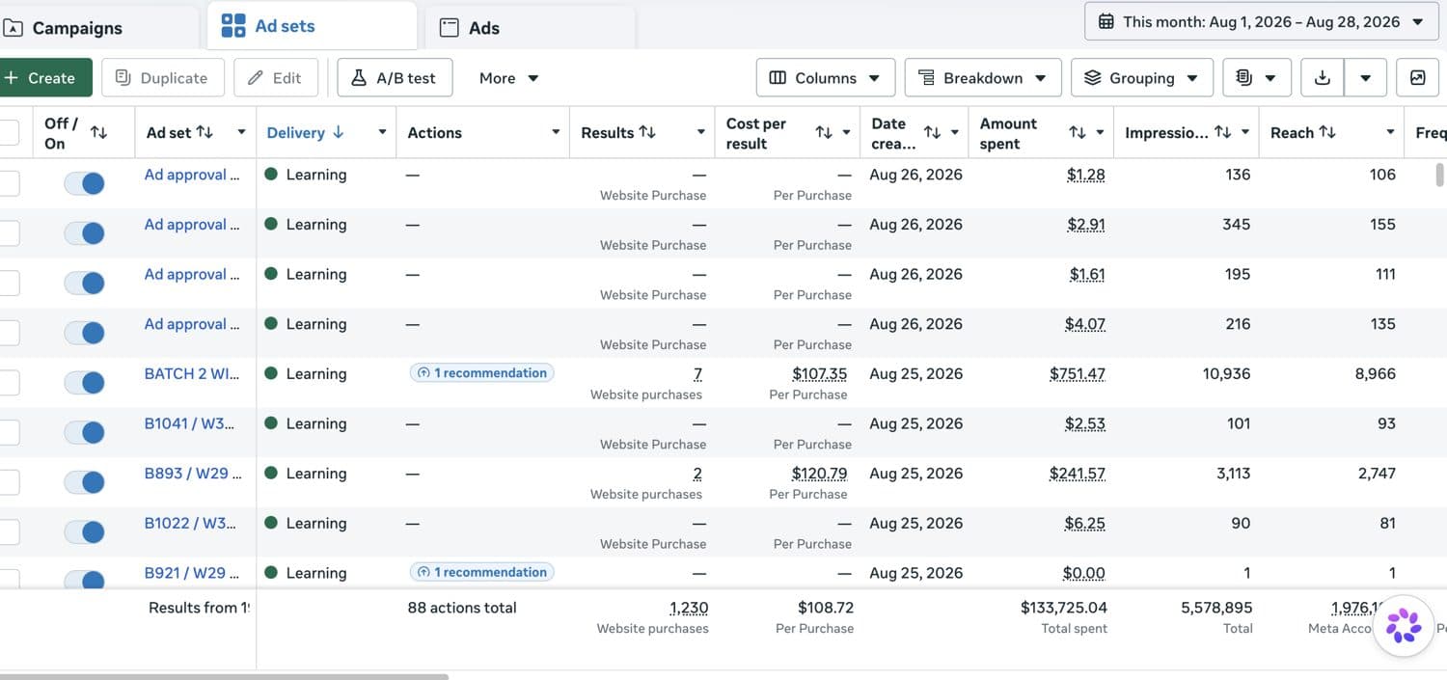Toggle off the B1022 ad set

click(x=84, y=531)
